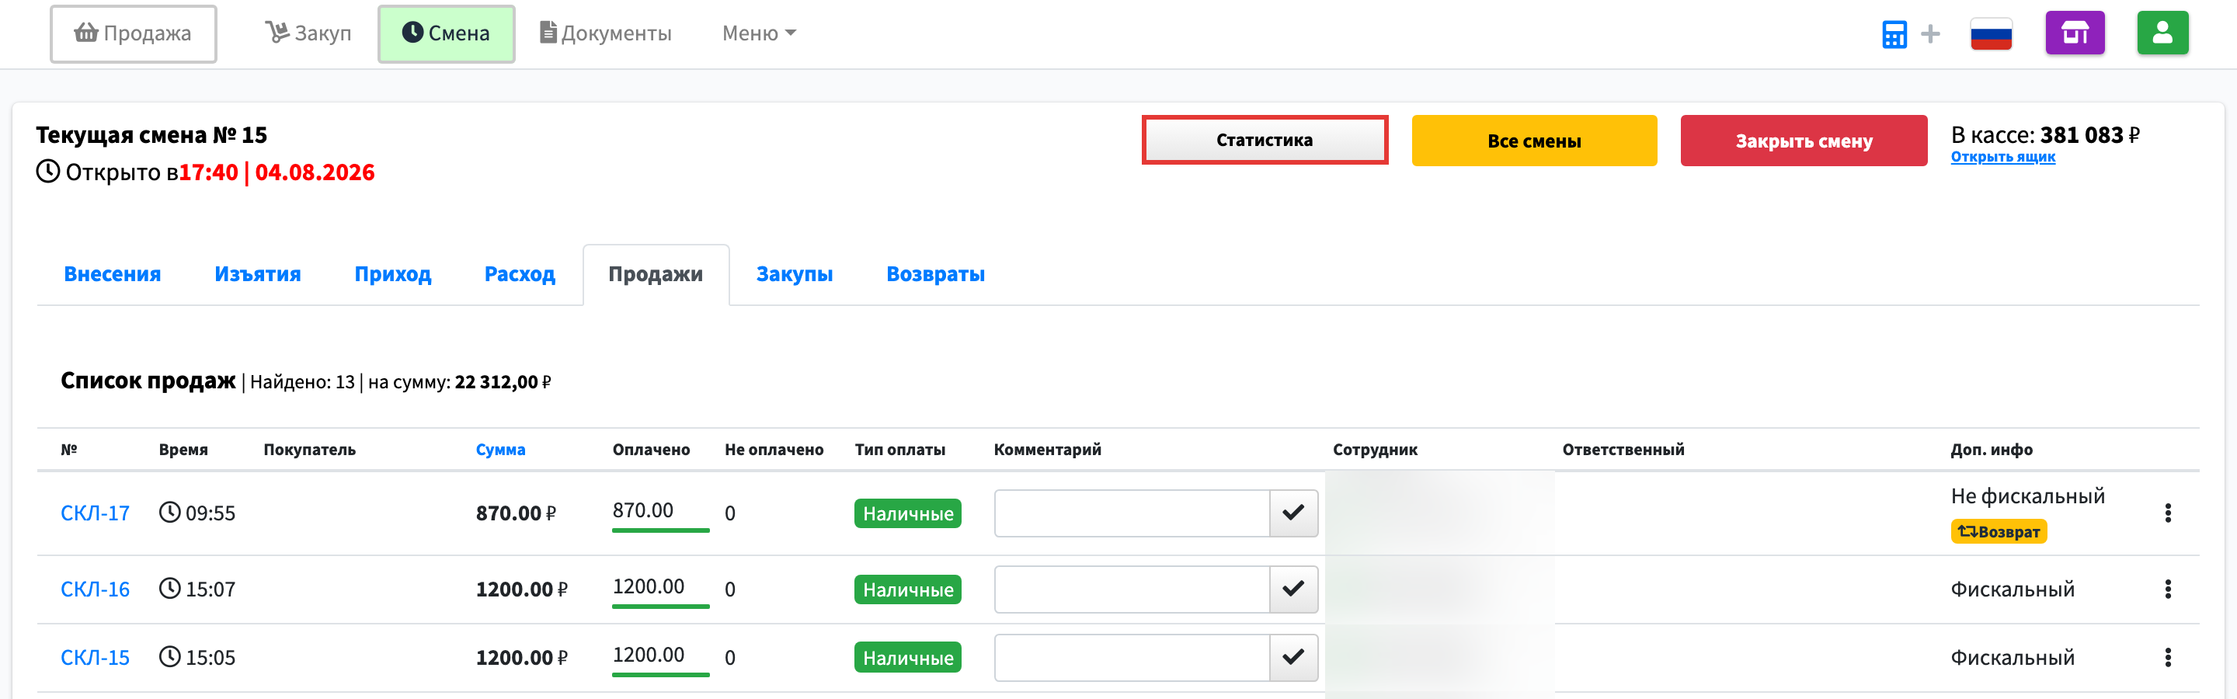The image size is (2237, 699).
Task: Confirm comment checkmark for СКЛ-17
Action: 1293,513
